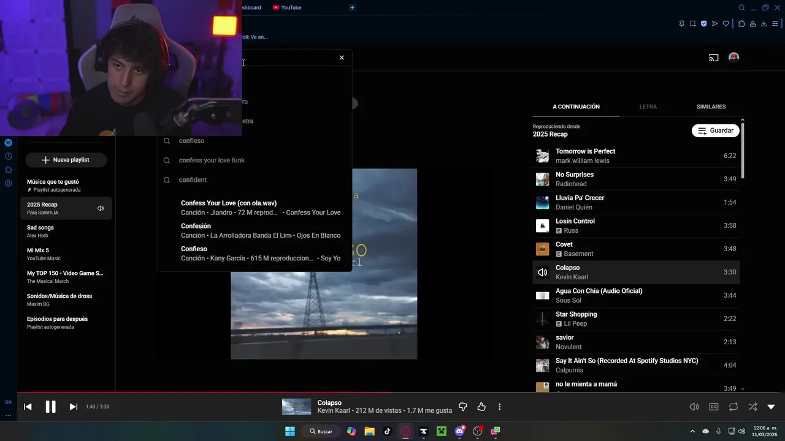Open the history clock icon in Opera sidebar
Image resolution: width=785 pixels, height=441 pixels.
tap(8, 156)
